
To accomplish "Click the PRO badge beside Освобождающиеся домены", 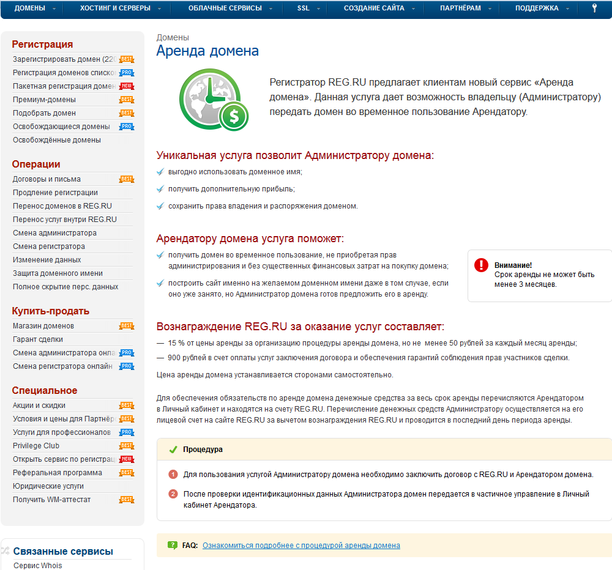I will pyautogui.click(x=127, y=127).
